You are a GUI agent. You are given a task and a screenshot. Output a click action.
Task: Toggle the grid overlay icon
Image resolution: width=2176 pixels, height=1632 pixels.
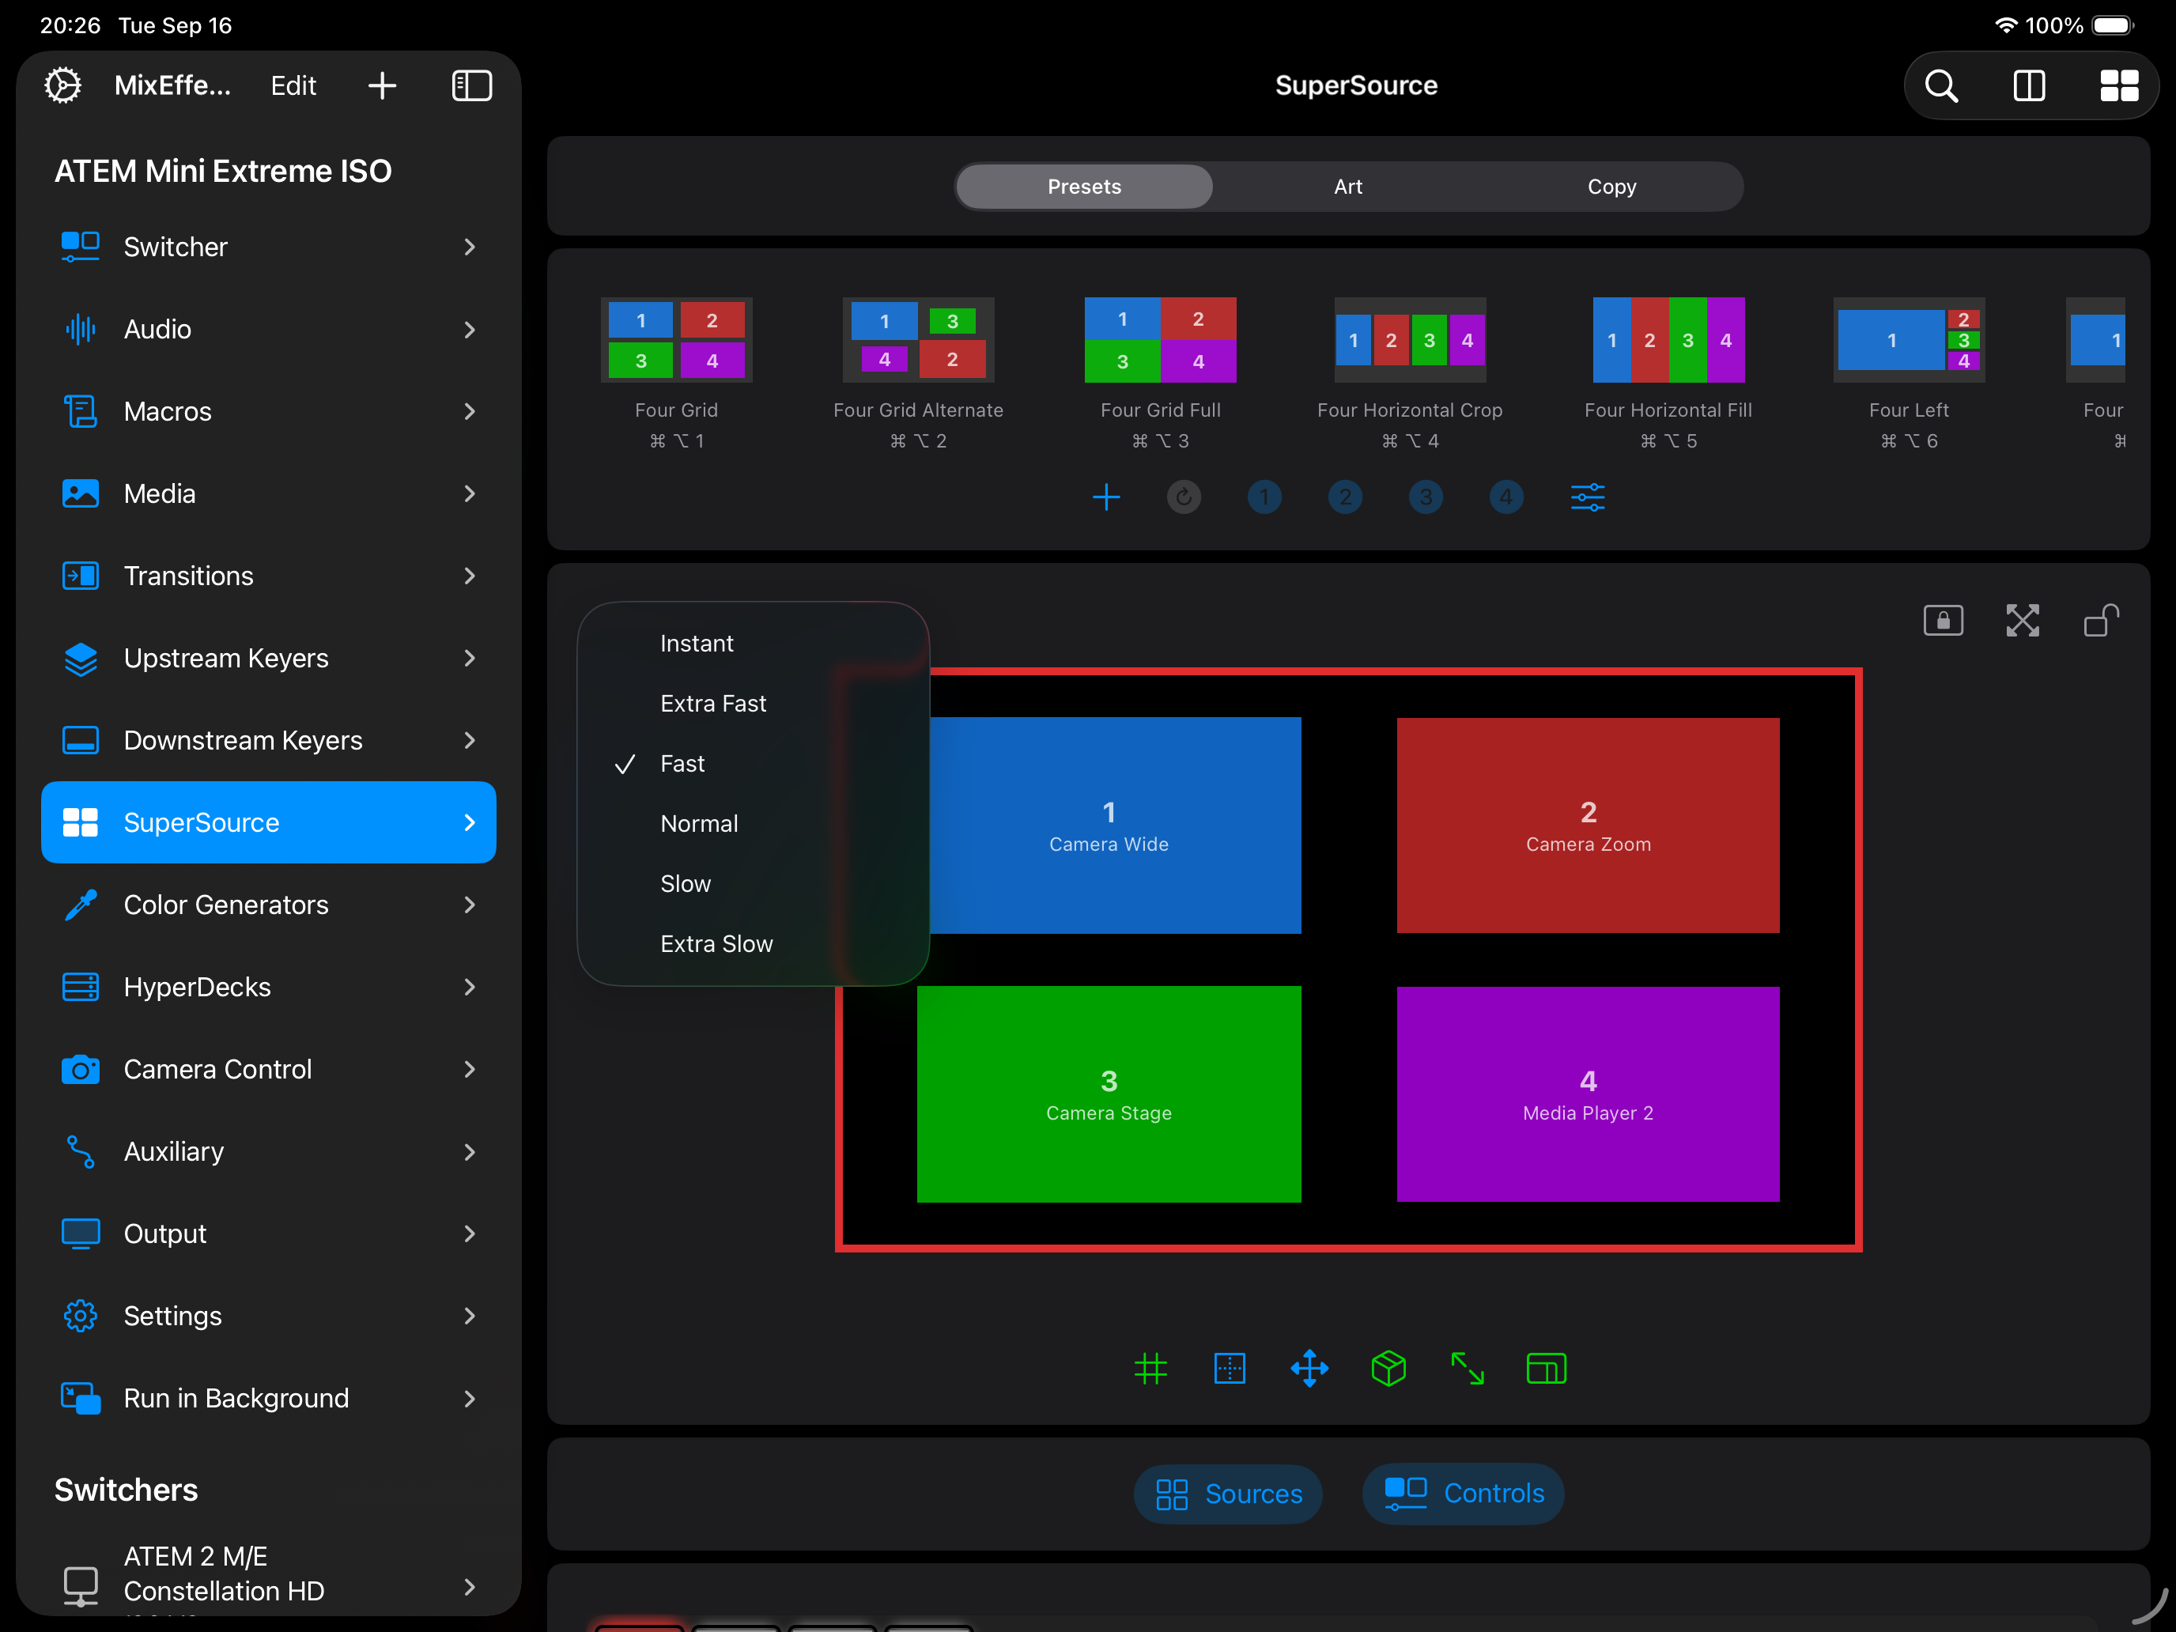[x=1150, y=1369]
